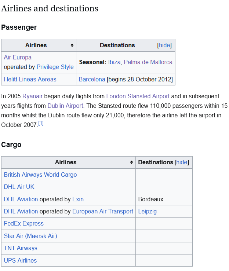Image resolution: width=229 pixels, height=271 pixels.
Task: Open the Ryanair article link
Action: click(32, 96)
